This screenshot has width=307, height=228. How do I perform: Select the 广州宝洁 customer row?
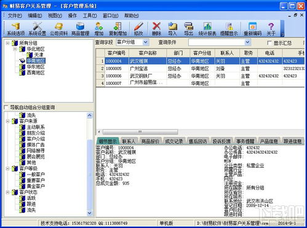[x=200, y=69]
